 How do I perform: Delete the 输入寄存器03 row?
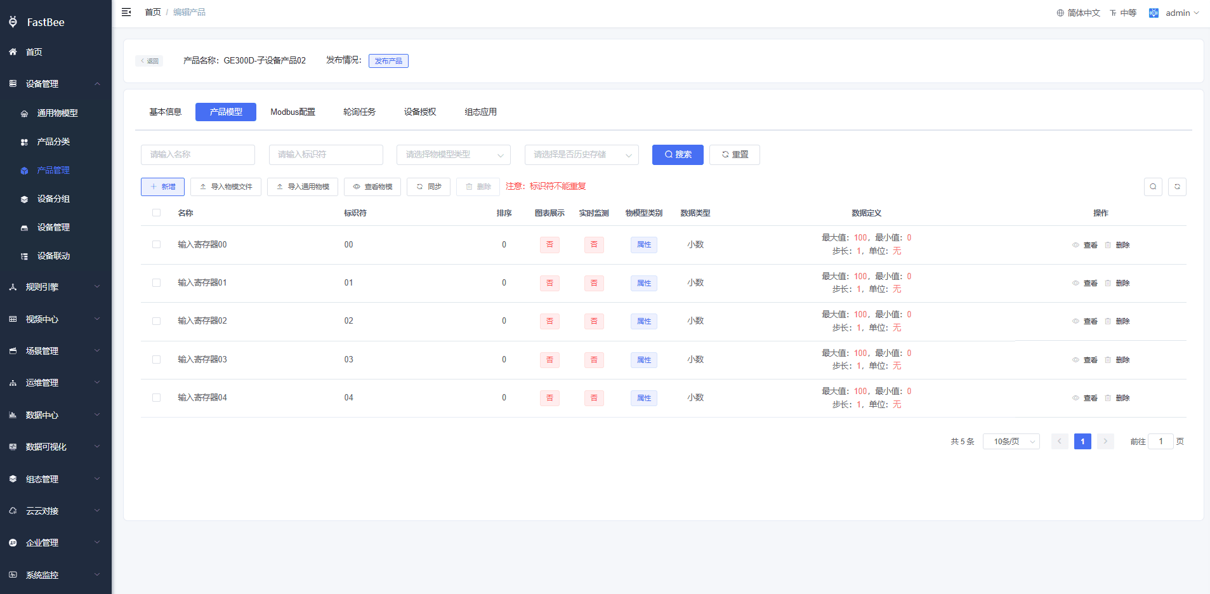[1117, 360]
